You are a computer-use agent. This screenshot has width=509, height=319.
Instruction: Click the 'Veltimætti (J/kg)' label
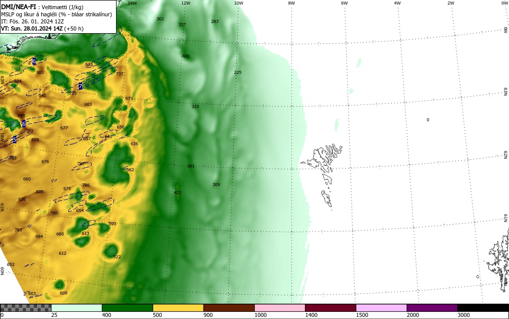(x=63, y=7)
